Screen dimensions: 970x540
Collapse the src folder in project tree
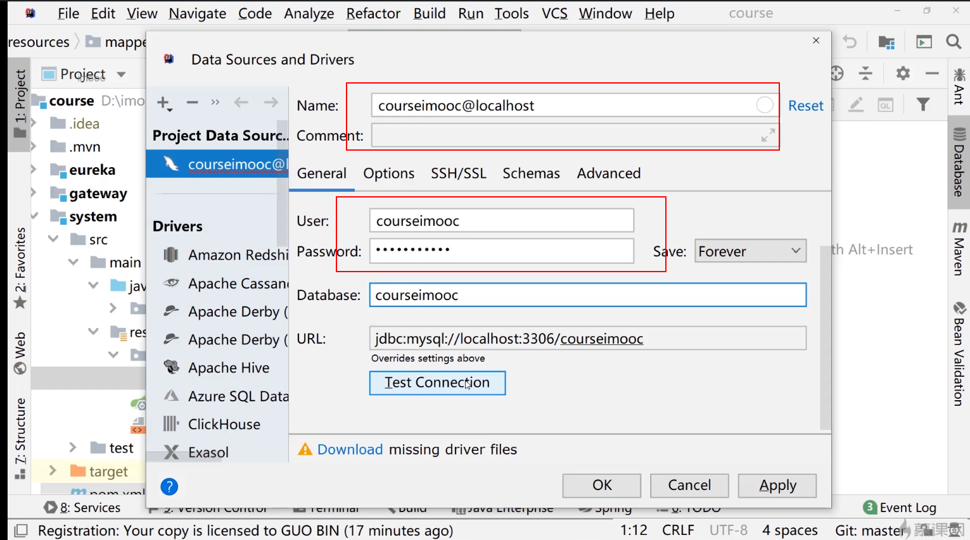click(x=53, y=239)
